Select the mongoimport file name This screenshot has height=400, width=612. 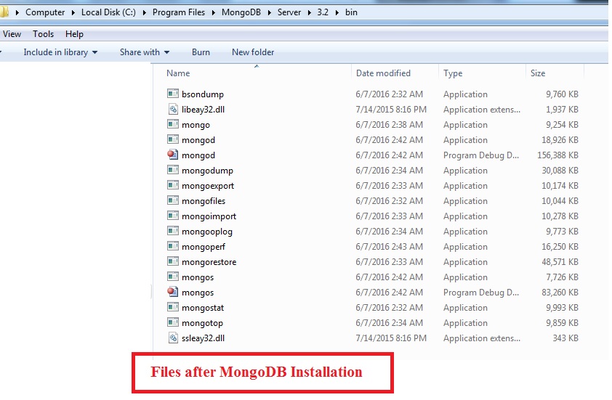(x=209, y=216)
